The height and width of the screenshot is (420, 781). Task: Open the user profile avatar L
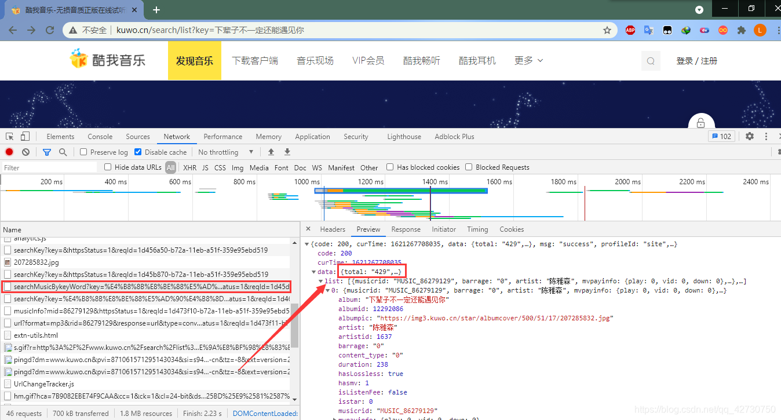[760, 30]
